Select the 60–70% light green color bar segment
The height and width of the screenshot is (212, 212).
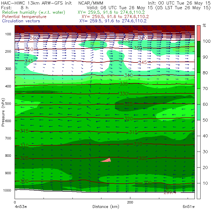pos(199,96)
